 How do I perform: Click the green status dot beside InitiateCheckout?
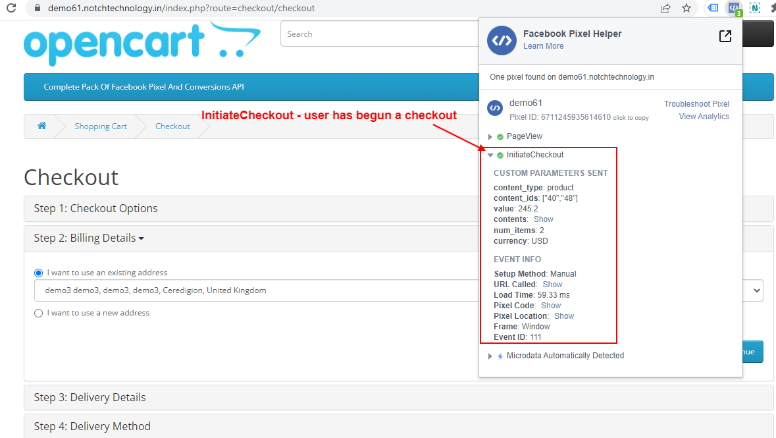[500, 155]
